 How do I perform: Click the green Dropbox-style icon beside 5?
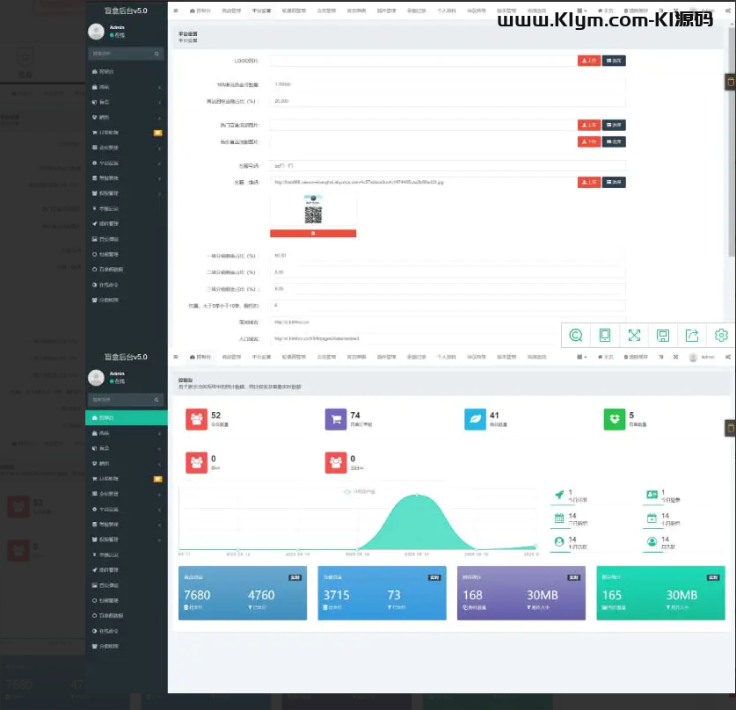(615, 419)
